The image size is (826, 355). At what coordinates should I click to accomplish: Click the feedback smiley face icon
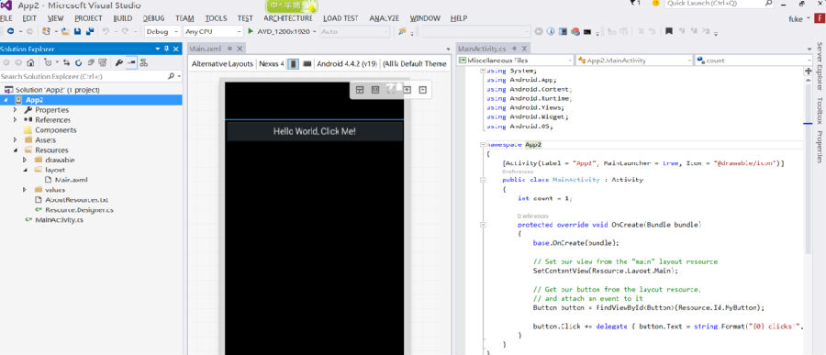tap(656, 3)
